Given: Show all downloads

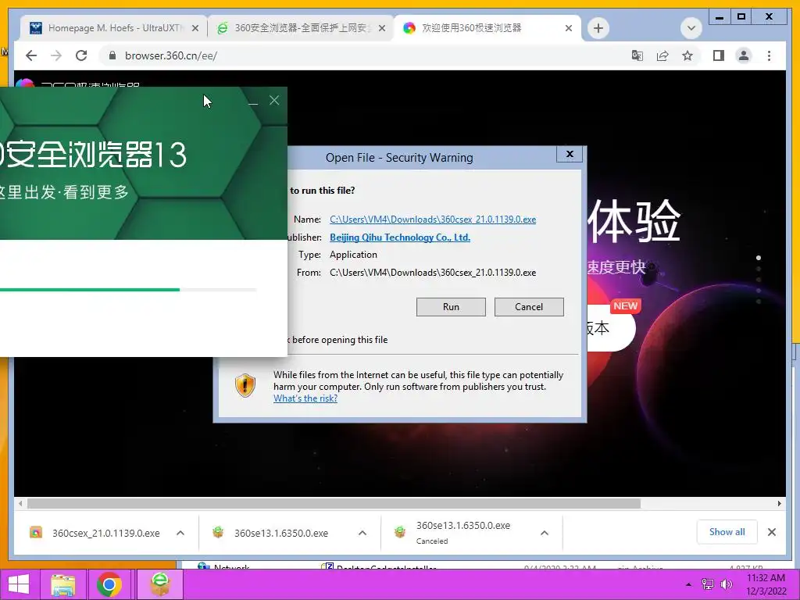Looking at the screenshot, I should (x=727, y=532).
